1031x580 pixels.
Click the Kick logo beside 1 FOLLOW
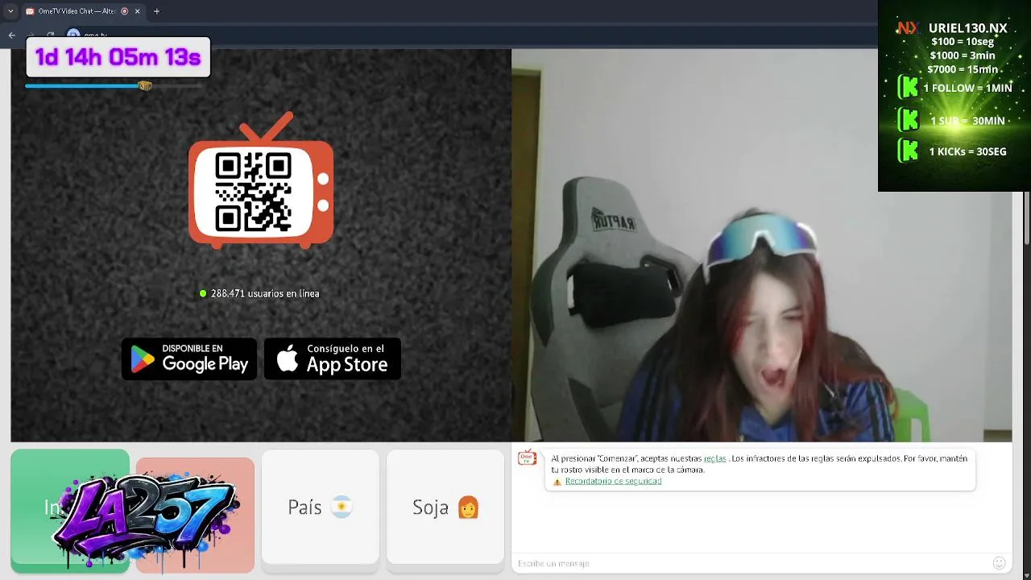click(909, 87)
